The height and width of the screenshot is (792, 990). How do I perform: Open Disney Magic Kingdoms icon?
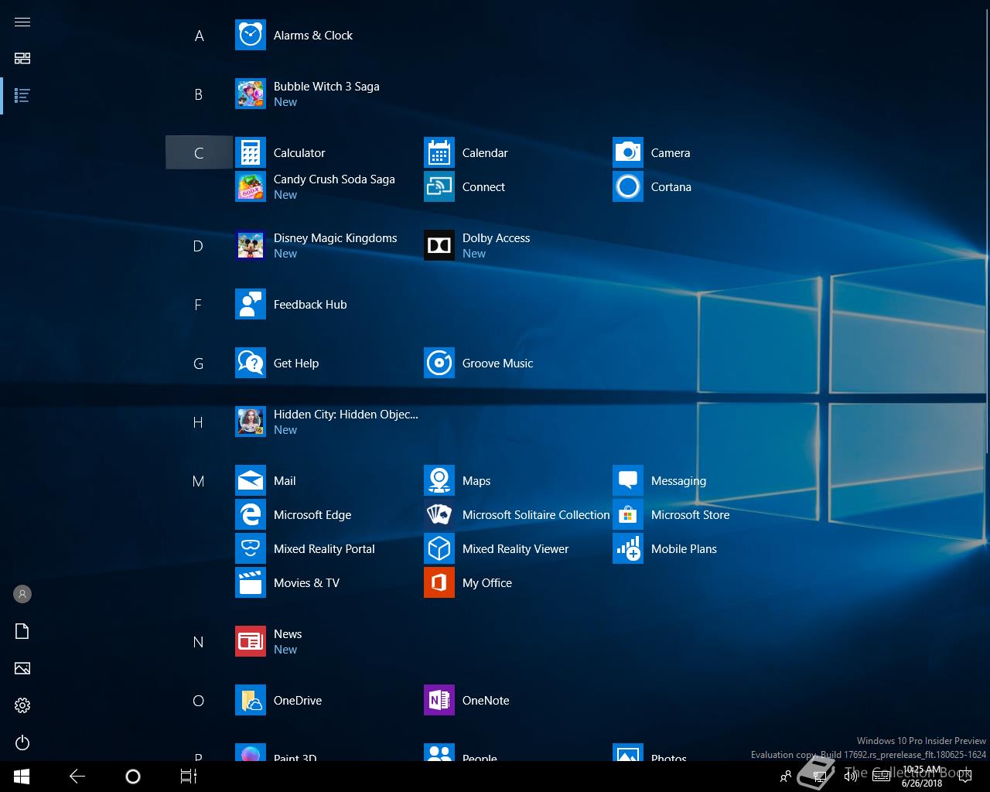coord(251,246)
